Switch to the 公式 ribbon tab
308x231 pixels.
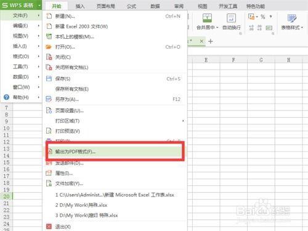pos(131,6)
